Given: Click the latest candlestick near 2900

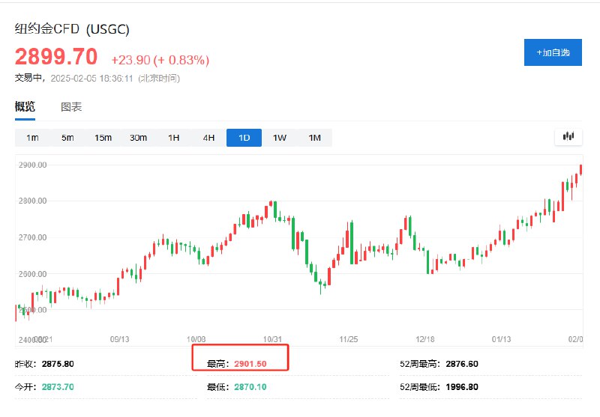Looking at the screenshot, I should pos(580,169).
